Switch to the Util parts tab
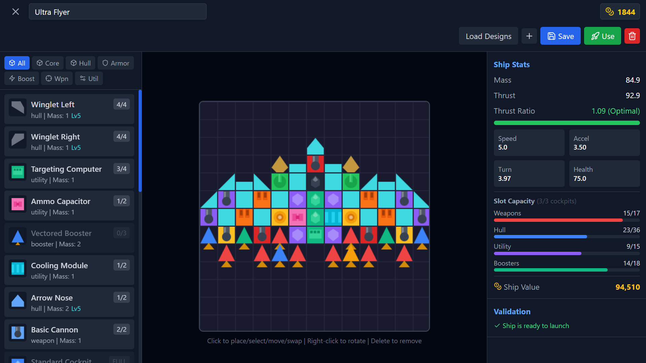The width and height of the screenshot is (646, 363). pos(88,78)
